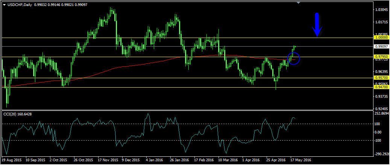Click the yellow 1.00000 price label
Image resolution: width=390 pixels, height=165 pixels.
point(382,38)
